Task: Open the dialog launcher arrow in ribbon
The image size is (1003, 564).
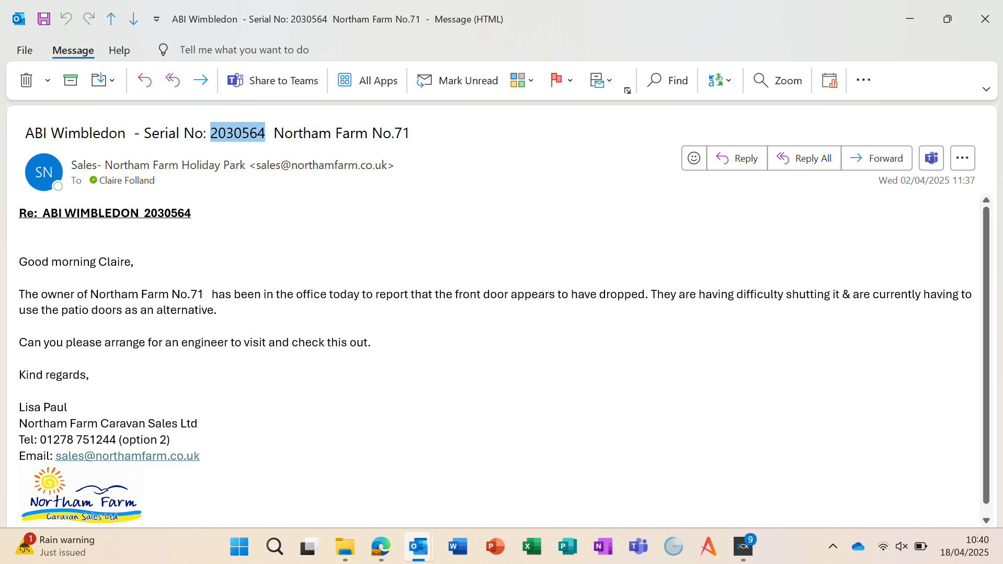Action: pyautogui.click(x=628, y=91)
